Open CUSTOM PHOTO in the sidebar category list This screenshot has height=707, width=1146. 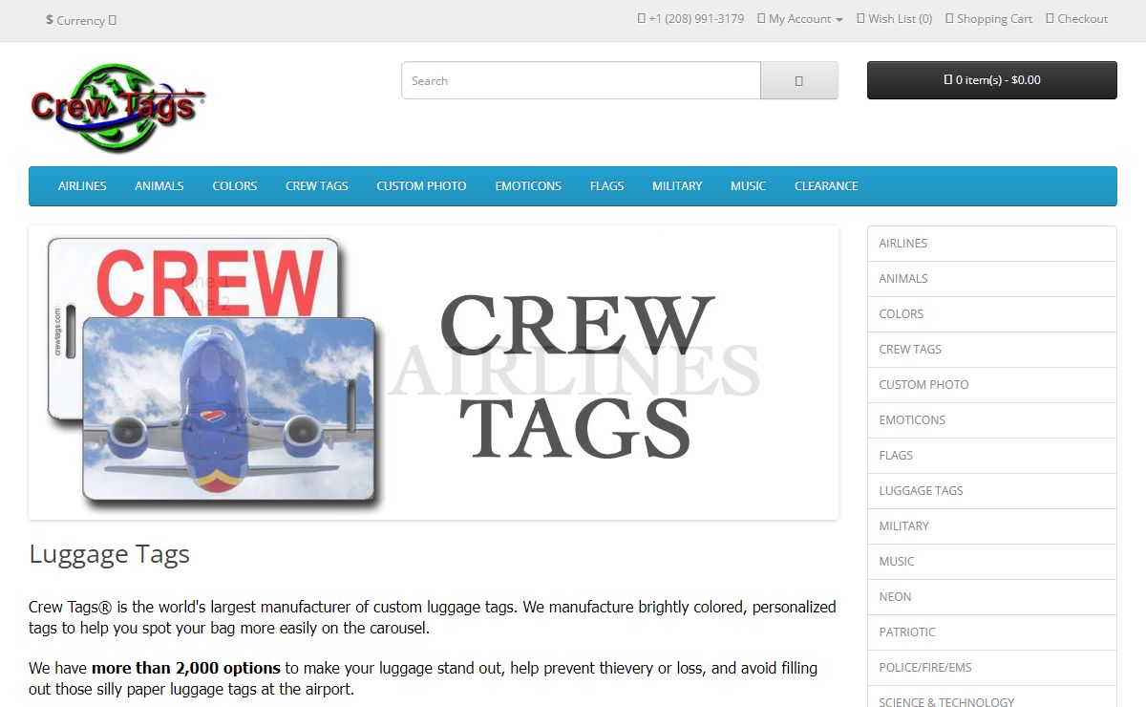[x=991, y=385]
